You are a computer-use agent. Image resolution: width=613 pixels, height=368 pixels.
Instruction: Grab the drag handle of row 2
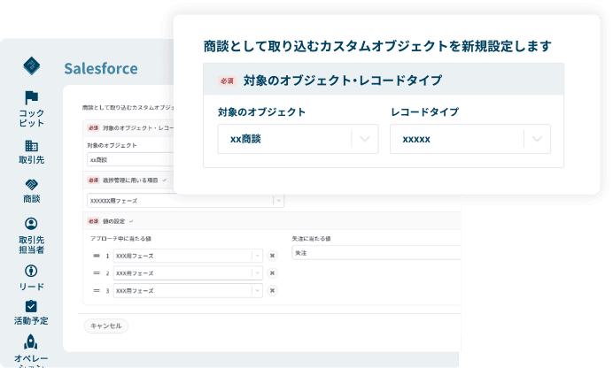point(96,273)
